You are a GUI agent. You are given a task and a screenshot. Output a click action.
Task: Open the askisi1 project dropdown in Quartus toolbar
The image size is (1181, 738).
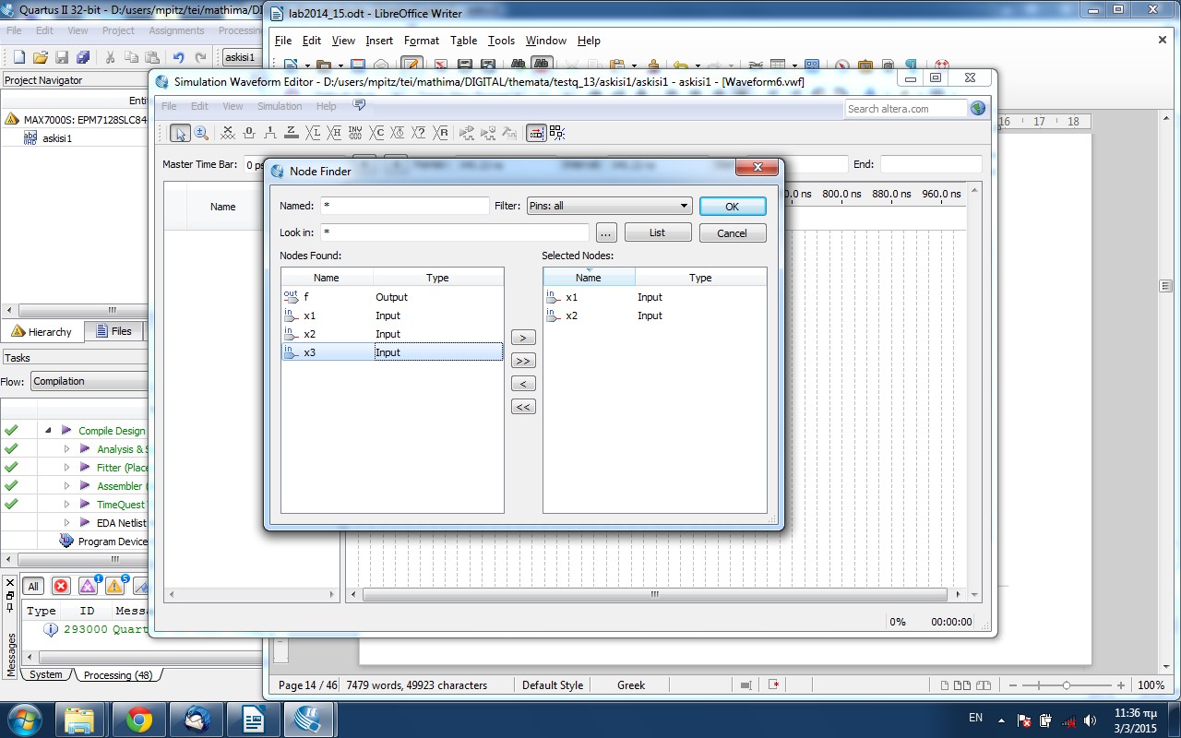click(240, 57)
